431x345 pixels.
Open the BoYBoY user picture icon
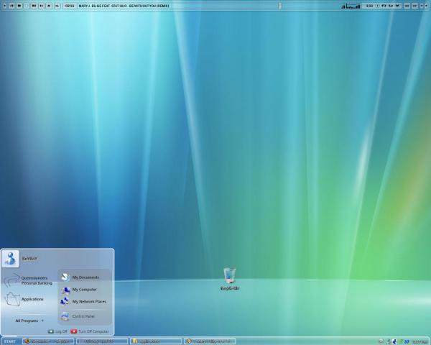pyautogui.click(x=11, y=258)
